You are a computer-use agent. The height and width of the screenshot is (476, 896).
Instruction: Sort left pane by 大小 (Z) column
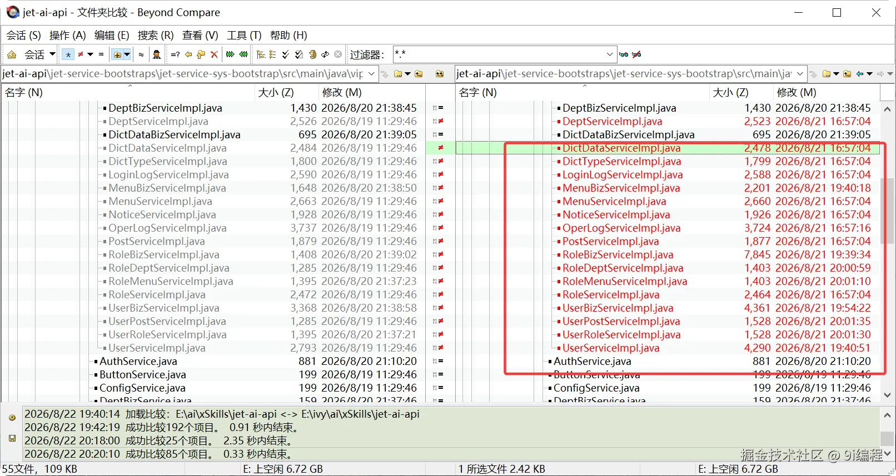(287, 92)
